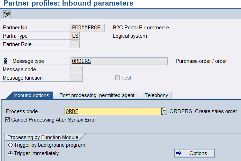This screenshot has height=161, width=241.
Task: Switch to the Telephony tab
Action: point(156,95)
